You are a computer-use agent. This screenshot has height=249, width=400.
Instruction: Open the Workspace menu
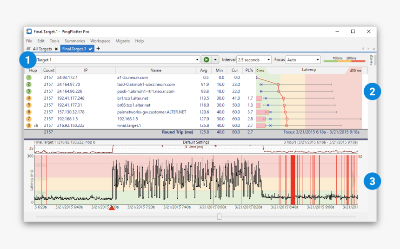coord(100,41)
